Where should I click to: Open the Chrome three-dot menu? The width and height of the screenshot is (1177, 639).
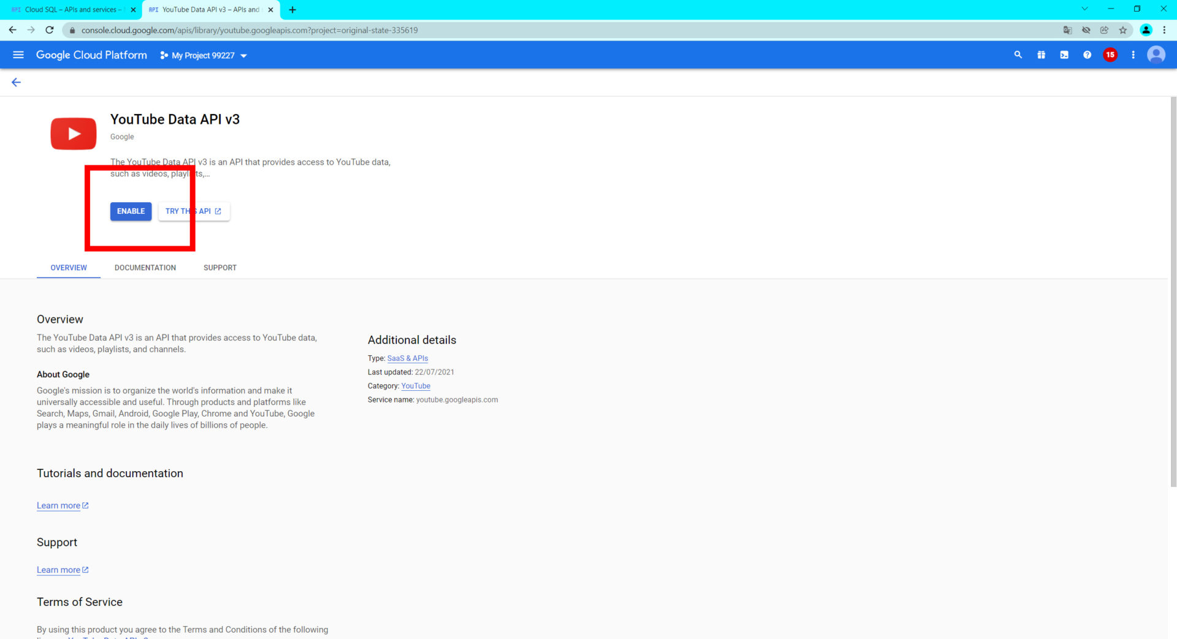(1164, 30)
